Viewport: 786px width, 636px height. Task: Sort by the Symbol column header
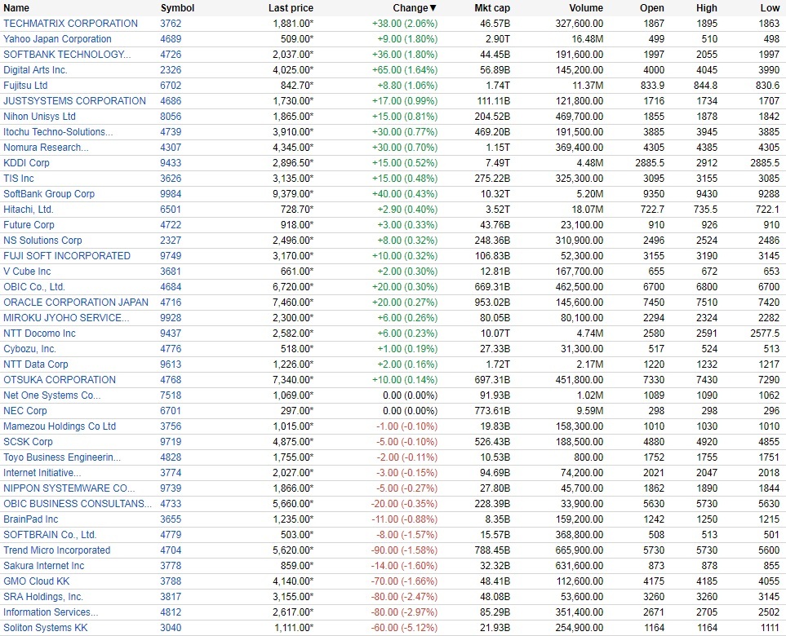pyautogui.click(x=177, y=8)
